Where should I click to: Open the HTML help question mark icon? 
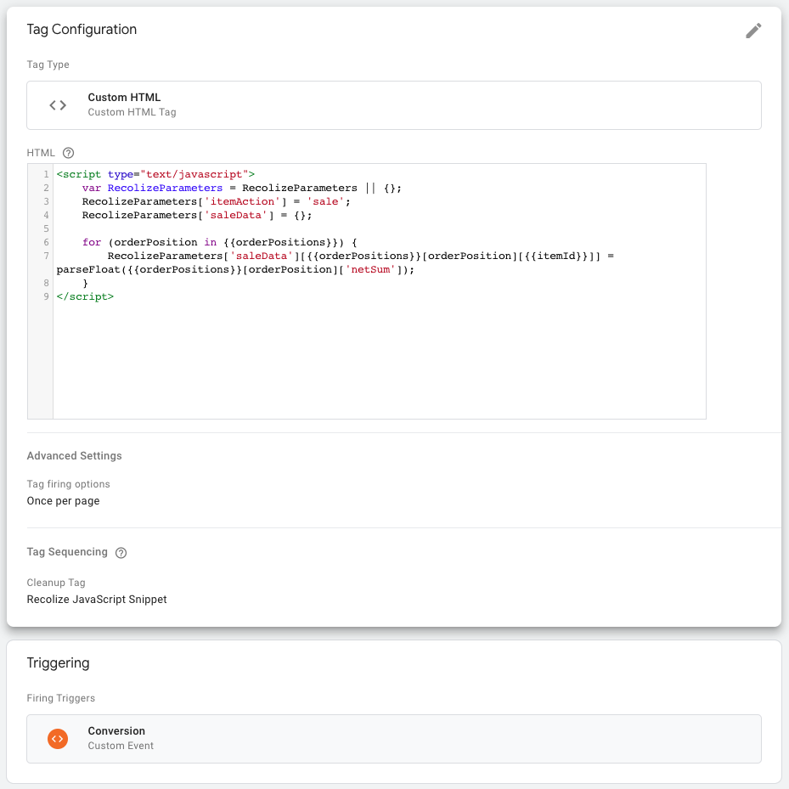69,153
